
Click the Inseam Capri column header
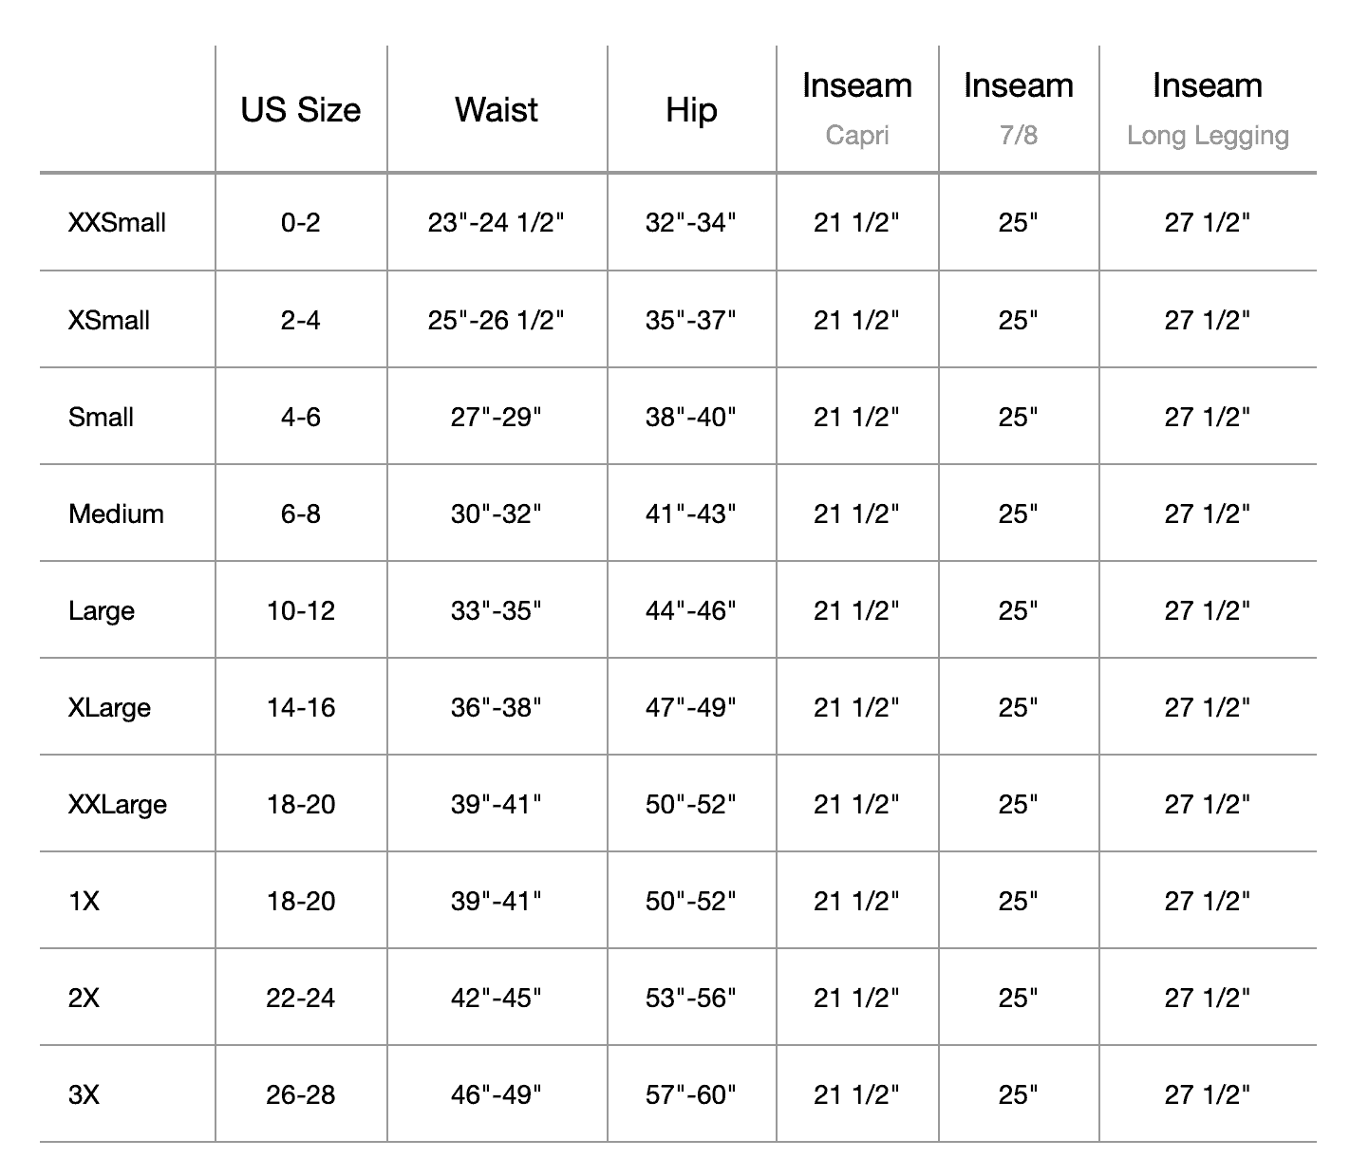pyautogui.click(x=857, y=109)
